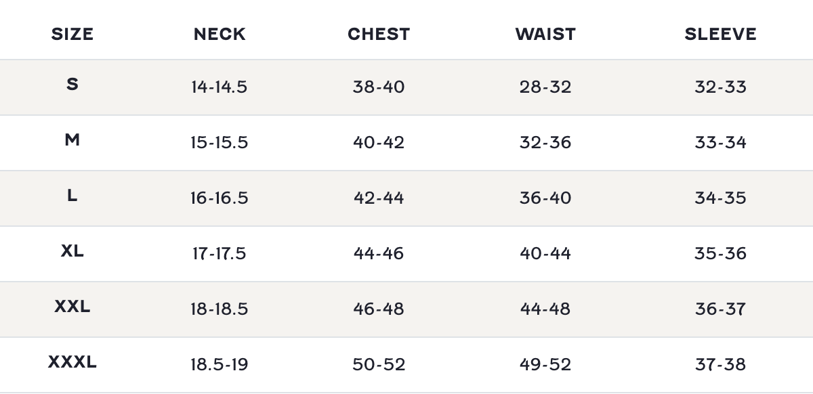
Task: Select the SLEEVE column header
Action: (x=720, y=34)
